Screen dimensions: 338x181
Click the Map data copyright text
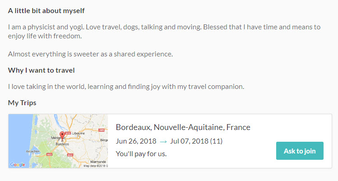[96, 166]
